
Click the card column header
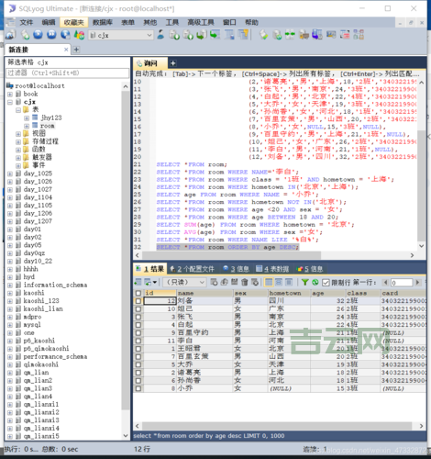tap(403, 293)
